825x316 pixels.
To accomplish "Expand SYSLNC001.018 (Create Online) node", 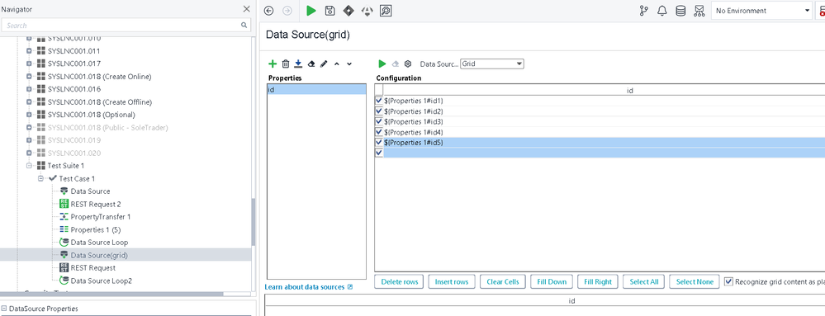I will 29,77.
